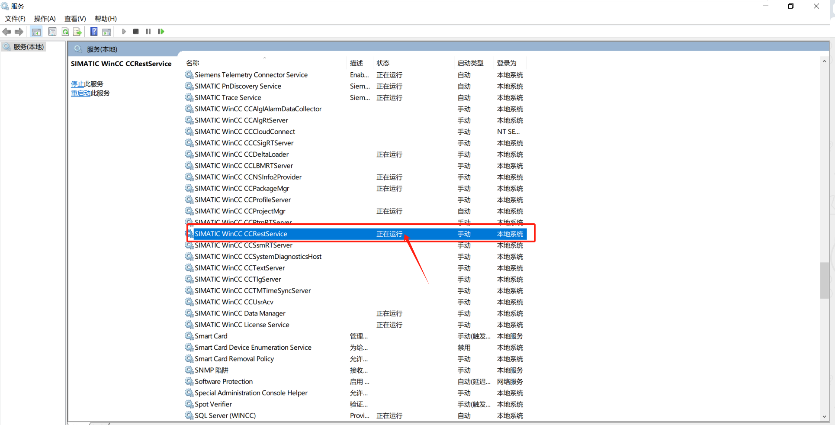Sort by the 启动类型 column header

coord(475,63)
